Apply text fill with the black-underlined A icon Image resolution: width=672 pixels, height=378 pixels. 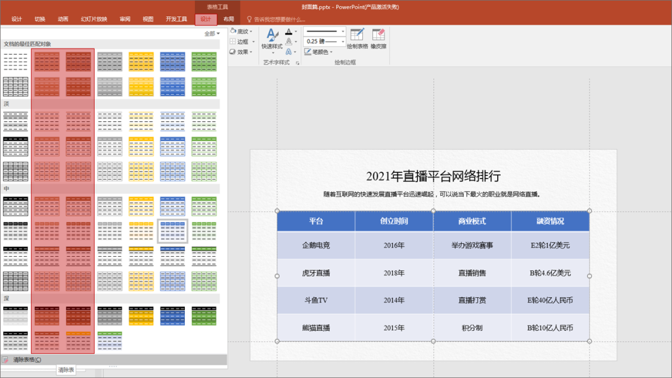point(289,31)
